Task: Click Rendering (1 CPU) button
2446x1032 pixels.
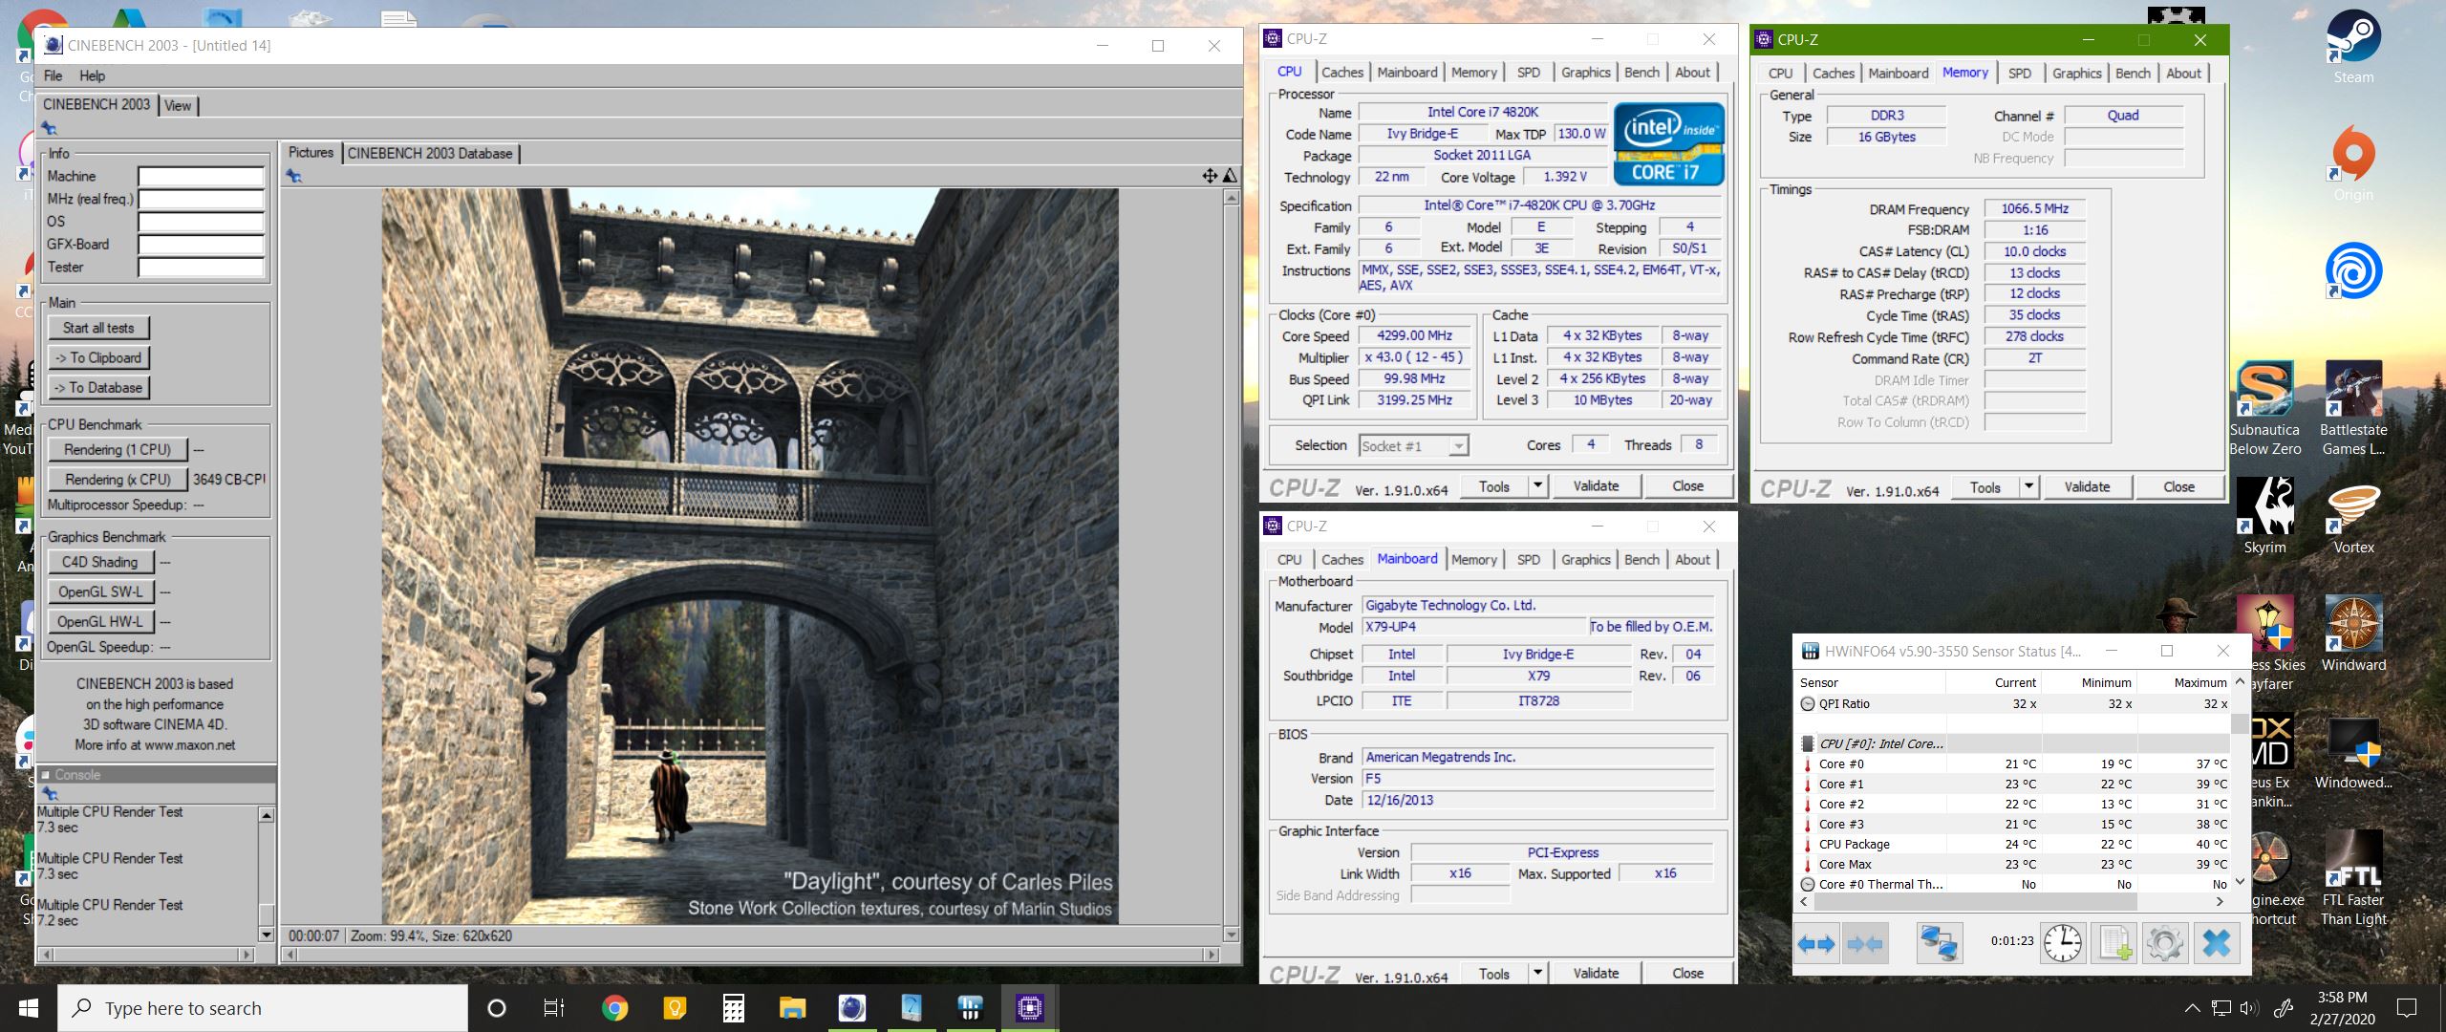Action: pyautogui.click(x=118, y=449)
